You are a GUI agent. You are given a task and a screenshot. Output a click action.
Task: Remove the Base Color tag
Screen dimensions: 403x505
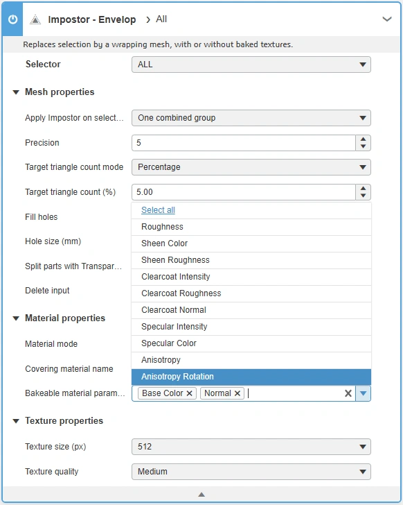[190, 393]
